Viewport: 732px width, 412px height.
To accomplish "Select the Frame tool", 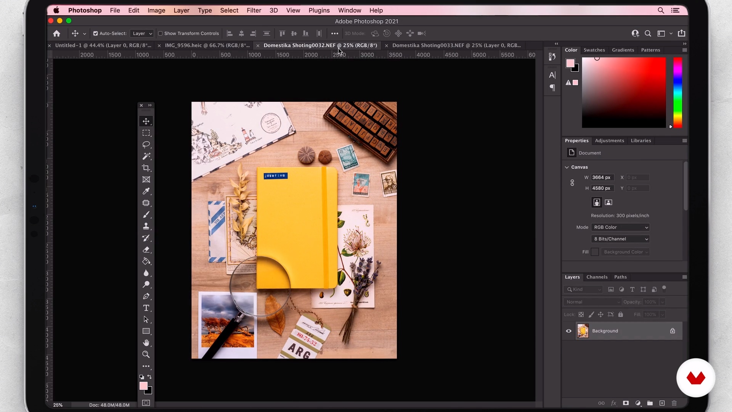I will click(146, 180).
